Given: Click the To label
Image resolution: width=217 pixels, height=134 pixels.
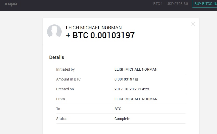Looking at the screenshot, I should (58, 109).
